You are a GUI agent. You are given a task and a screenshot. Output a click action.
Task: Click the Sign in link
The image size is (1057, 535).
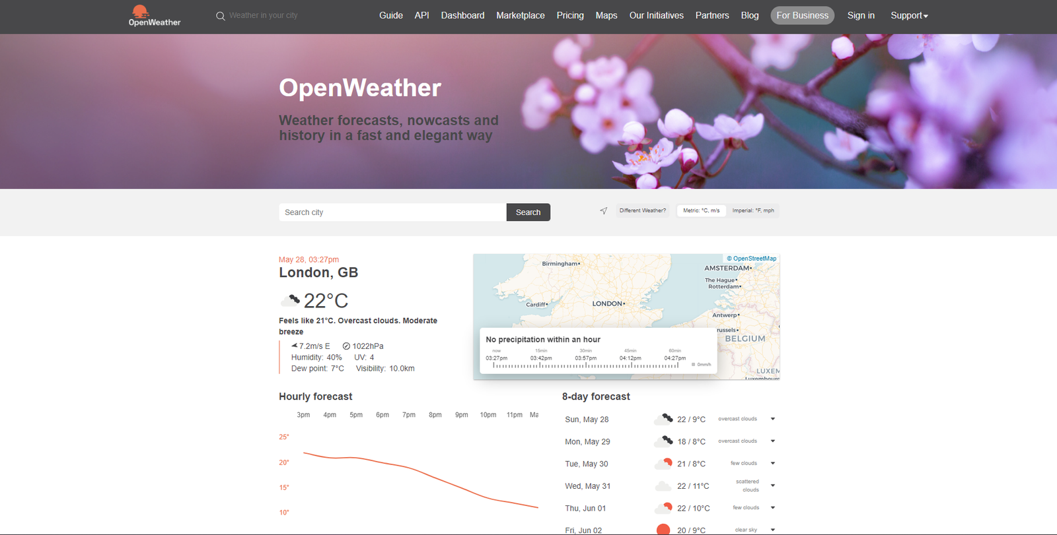tap(861, 16)
